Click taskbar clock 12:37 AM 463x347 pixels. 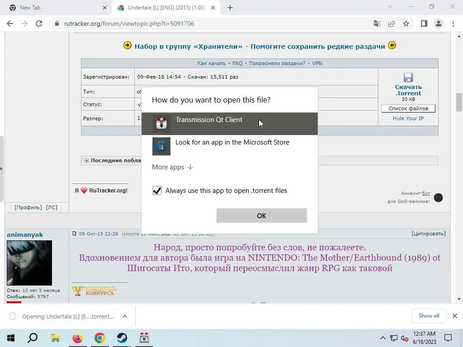tap(424, 338)
